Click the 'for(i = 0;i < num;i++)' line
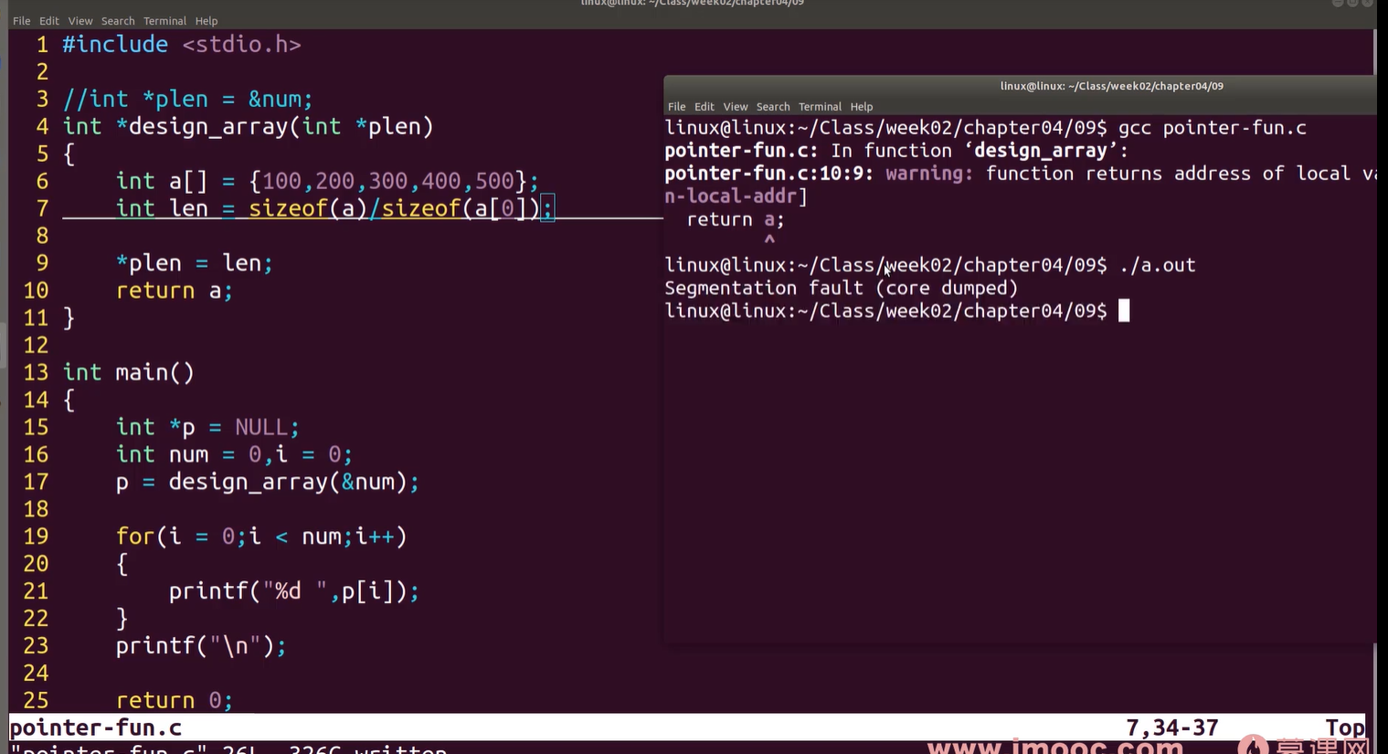1388x754 pixels. click(261, 536)
